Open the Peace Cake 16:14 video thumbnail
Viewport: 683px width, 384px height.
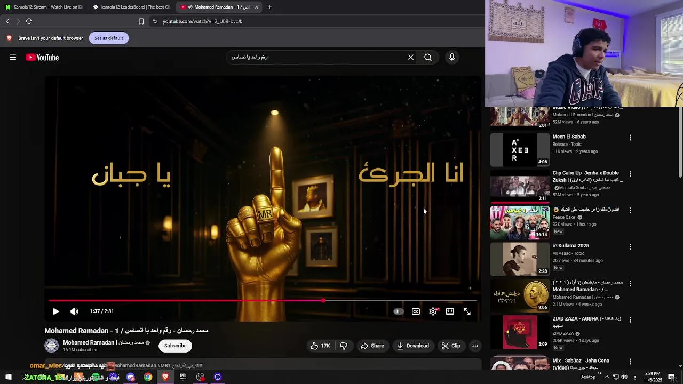520,222
